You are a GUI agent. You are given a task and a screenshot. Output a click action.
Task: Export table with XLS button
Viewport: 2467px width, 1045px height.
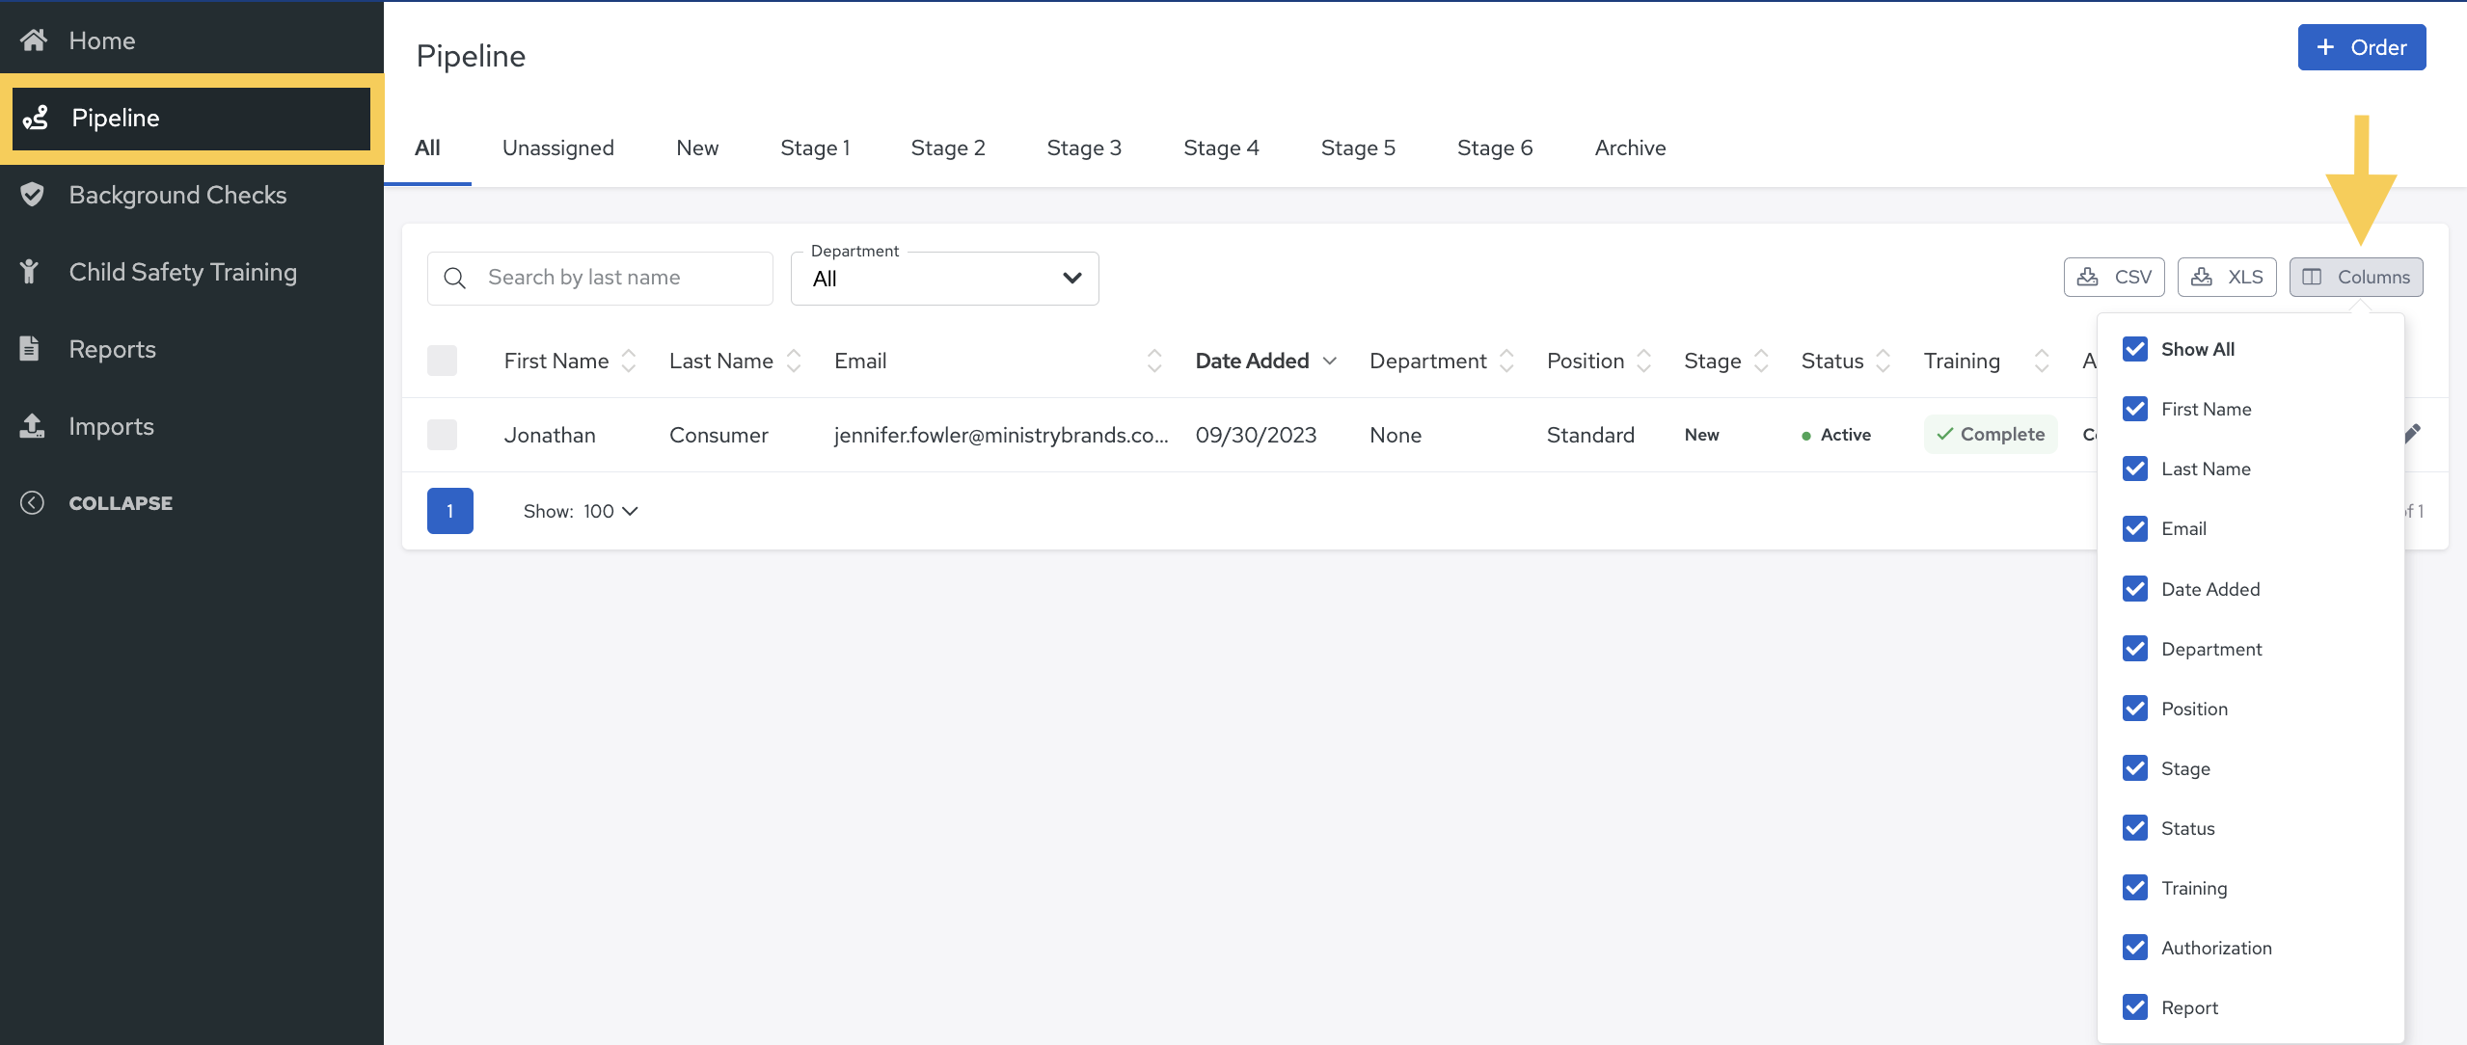coord(2227,277)
